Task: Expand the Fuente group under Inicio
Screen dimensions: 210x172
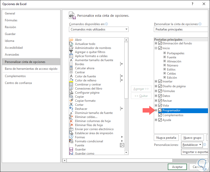Action: point(164,57)
